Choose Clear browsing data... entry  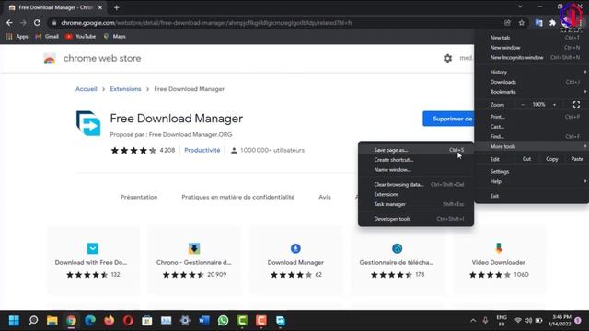tap(416, 184)
